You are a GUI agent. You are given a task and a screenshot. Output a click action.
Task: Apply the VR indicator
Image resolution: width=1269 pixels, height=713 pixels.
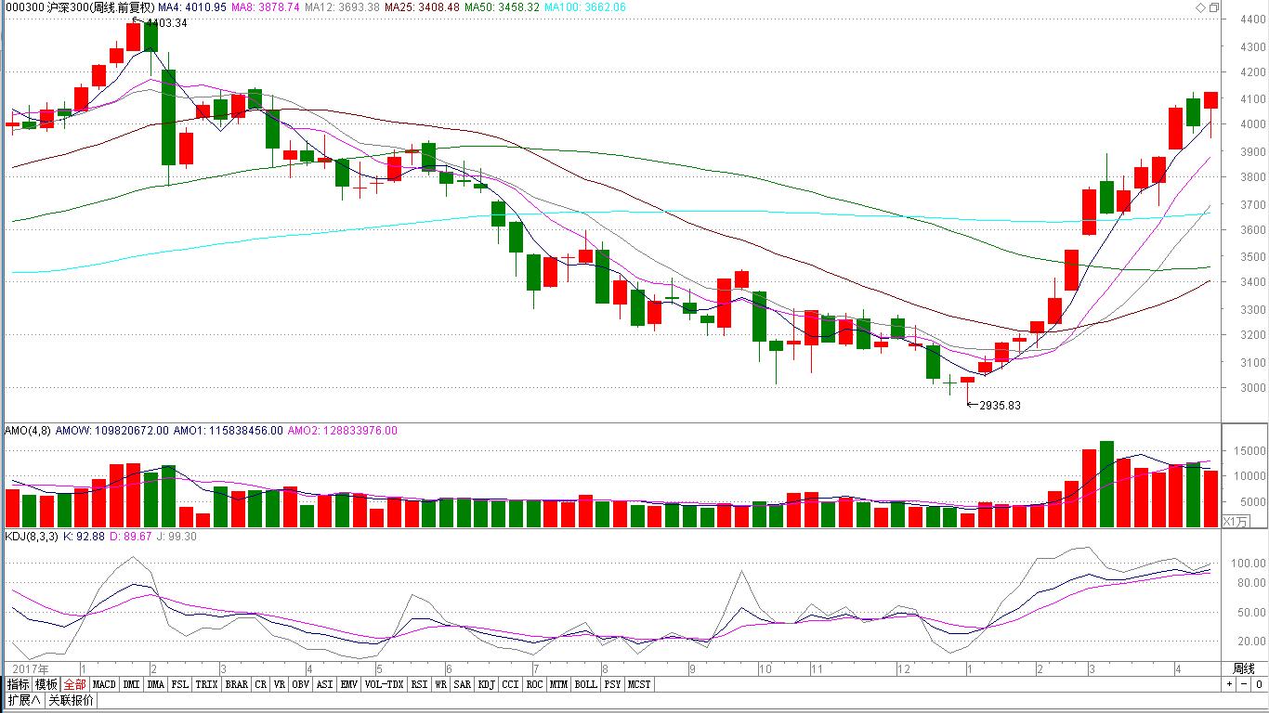tap(280, 684)
